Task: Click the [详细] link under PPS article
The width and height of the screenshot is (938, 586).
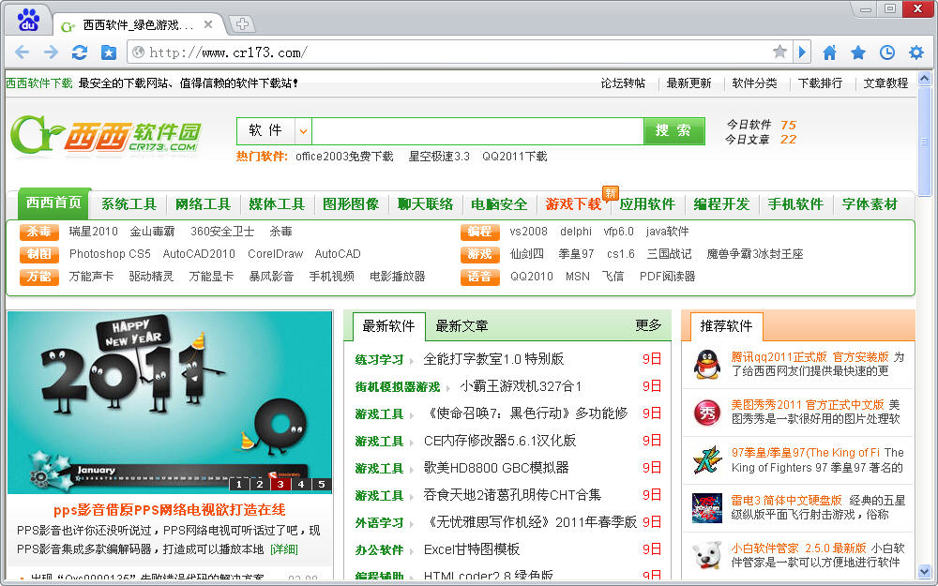Action: tap(283, 548)
